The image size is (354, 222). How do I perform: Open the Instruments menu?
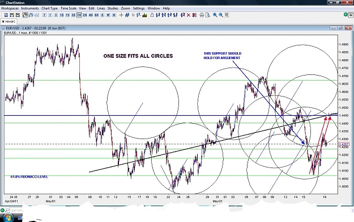click(x=30, y=9)
